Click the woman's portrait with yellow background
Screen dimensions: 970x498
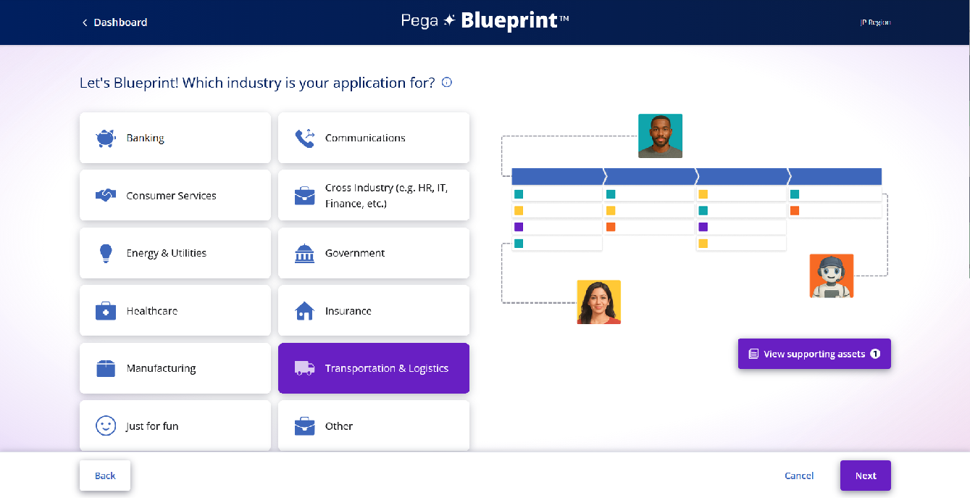pyautogui.click(x=599, y=302)
